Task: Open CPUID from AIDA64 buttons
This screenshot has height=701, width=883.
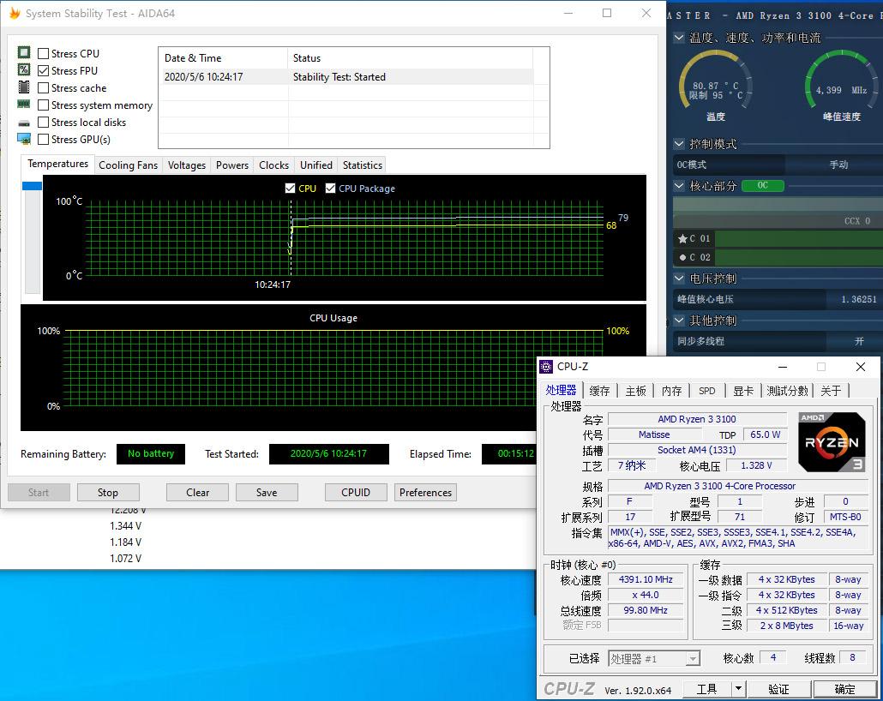Action: 355,492
